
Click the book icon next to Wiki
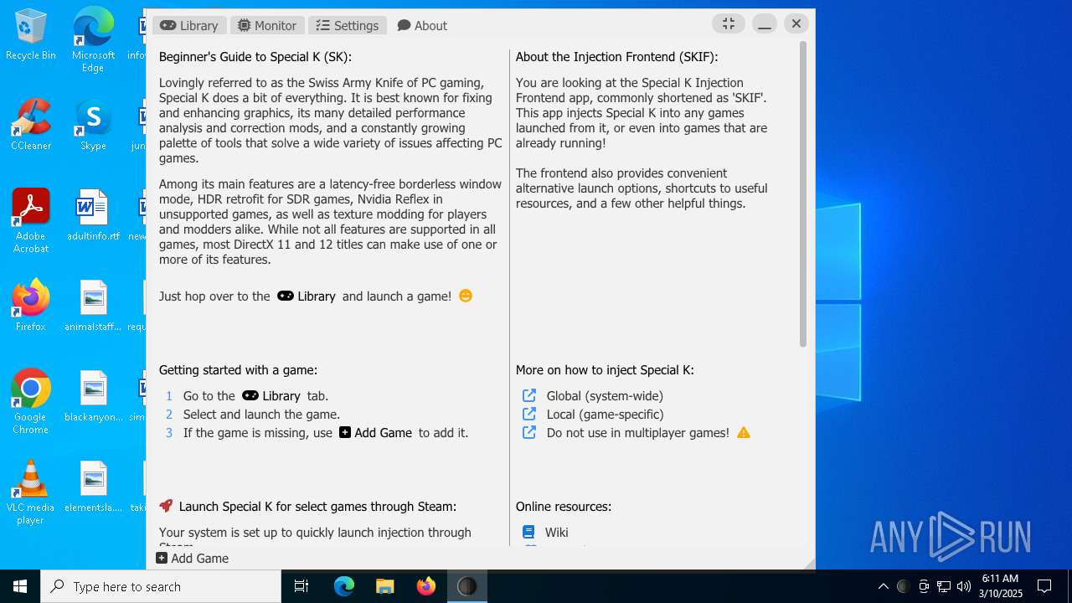pyautogui.click(x=528, y=532)
